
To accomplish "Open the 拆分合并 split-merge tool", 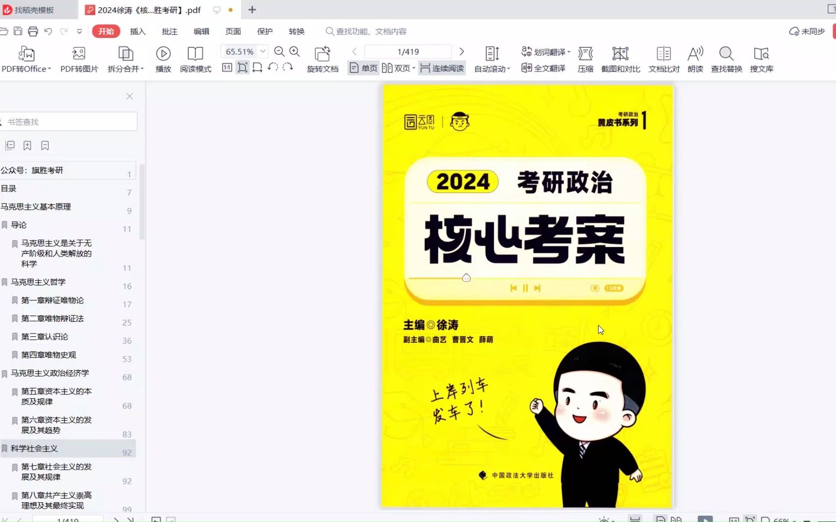I will coord(125,59).
